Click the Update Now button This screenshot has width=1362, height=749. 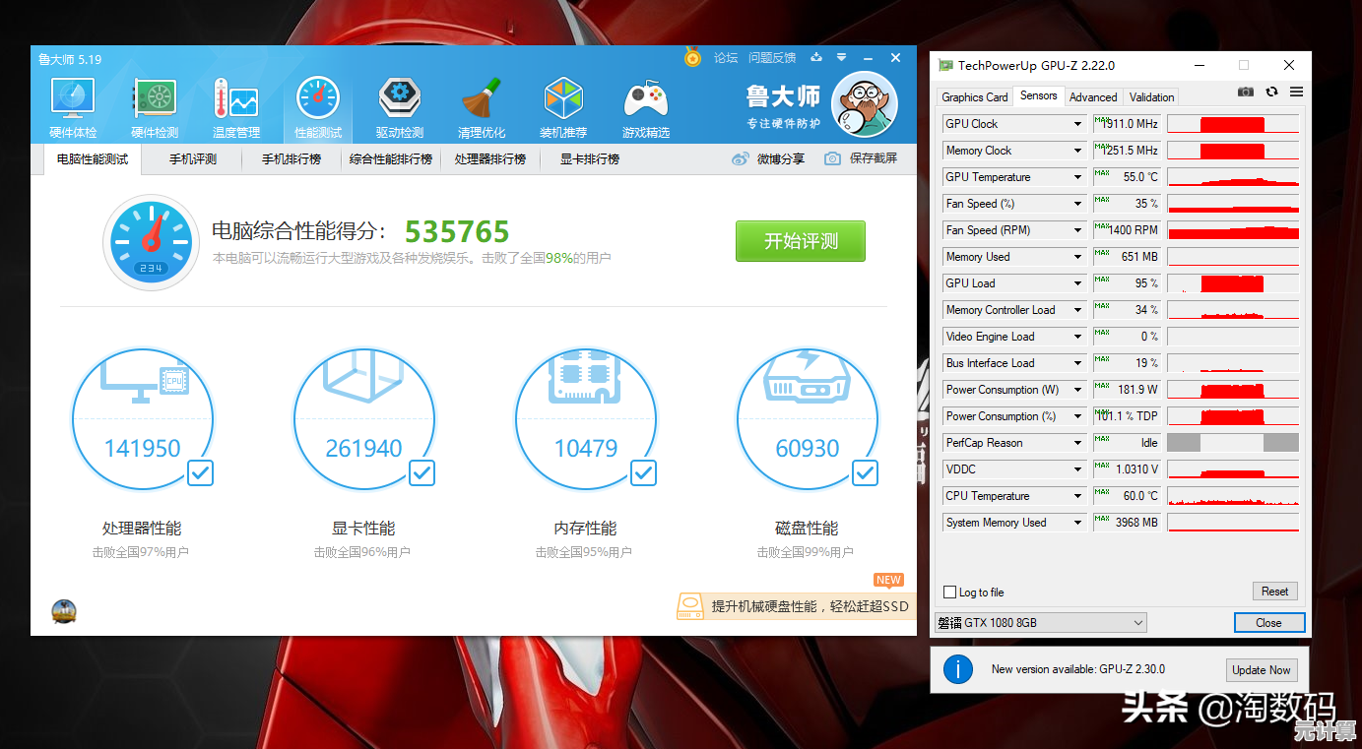[1261, 670]
